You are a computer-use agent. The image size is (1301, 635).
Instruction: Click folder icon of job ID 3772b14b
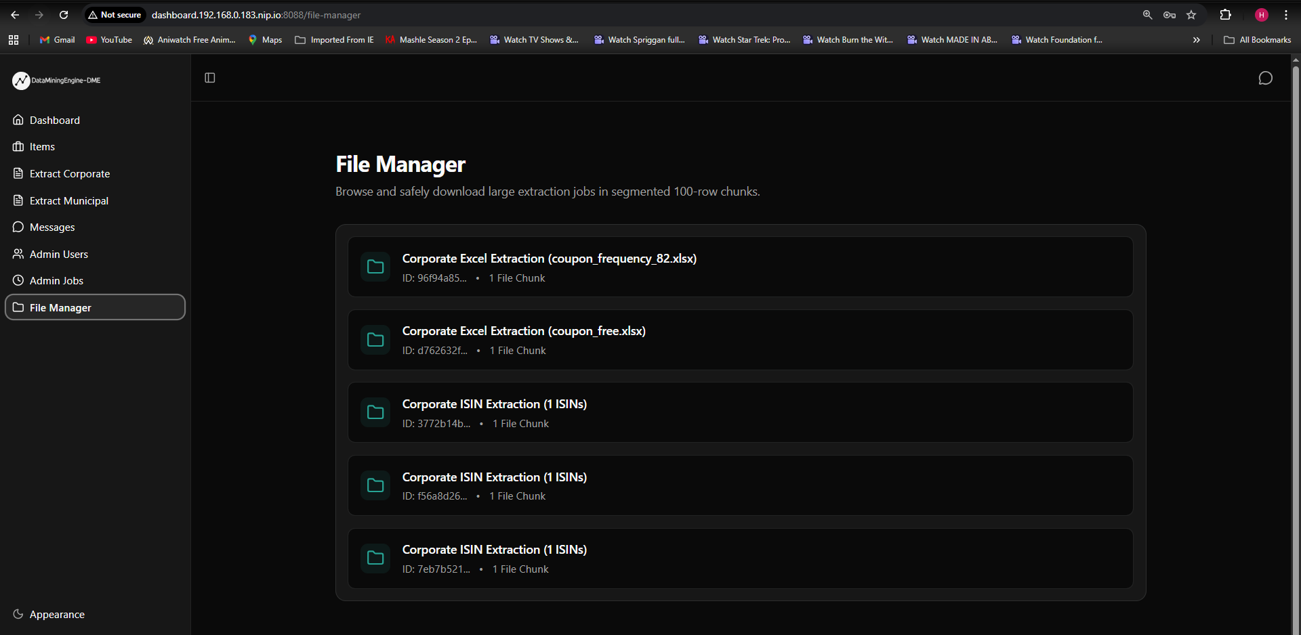[375, 412]
